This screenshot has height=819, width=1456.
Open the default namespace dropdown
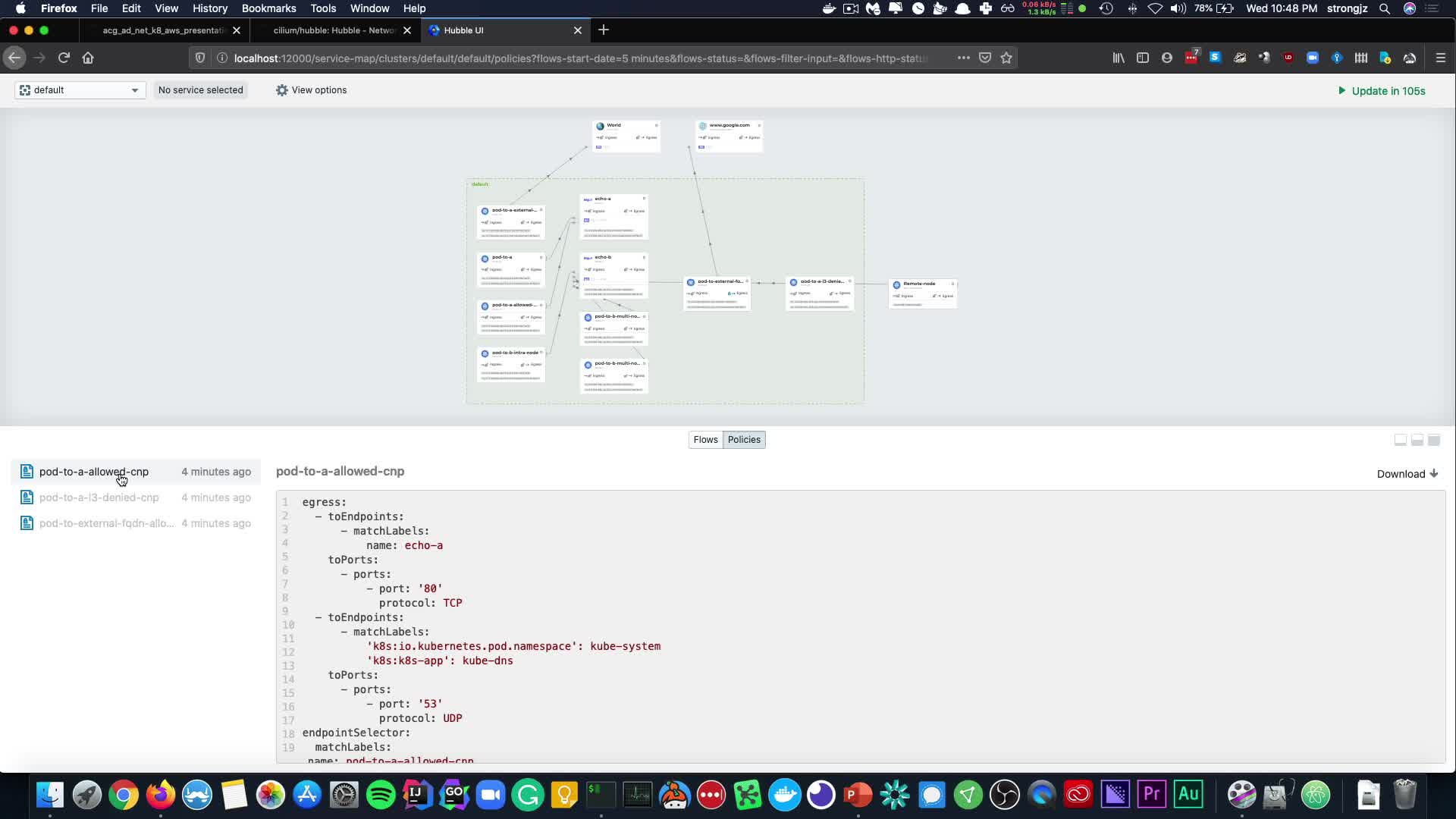80,90
